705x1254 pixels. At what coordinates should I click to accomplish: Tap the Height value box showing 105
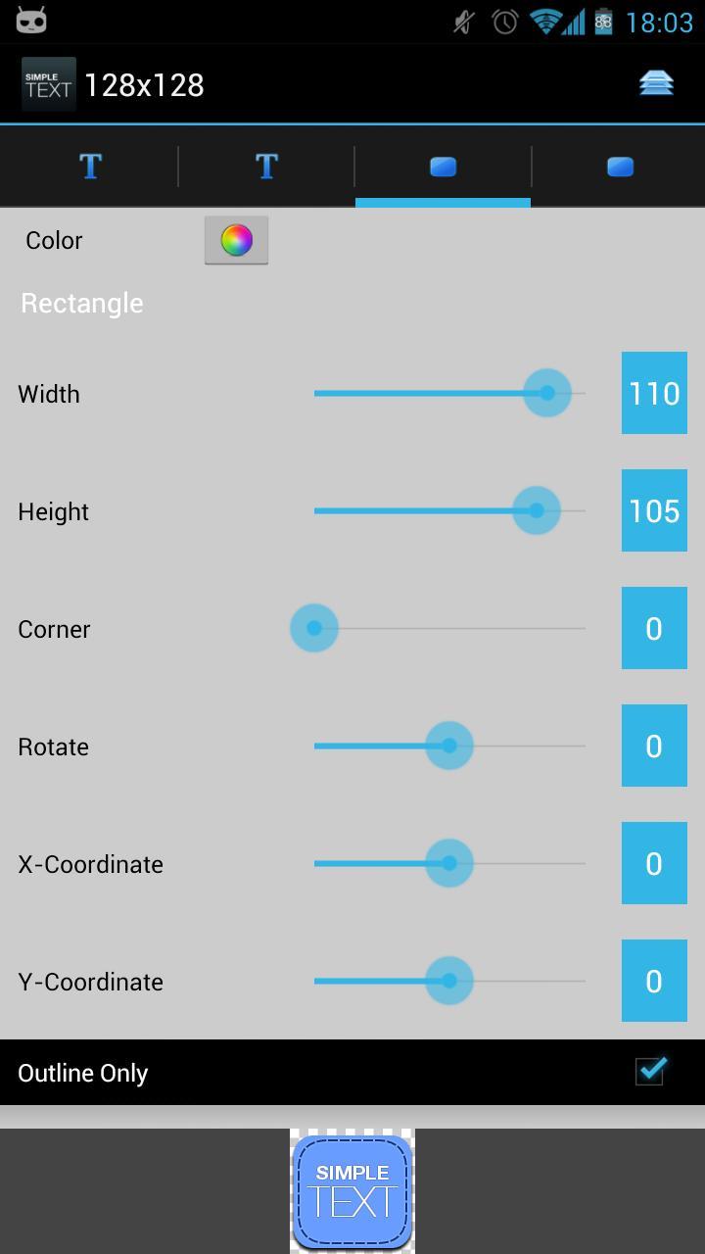(654, 510)
